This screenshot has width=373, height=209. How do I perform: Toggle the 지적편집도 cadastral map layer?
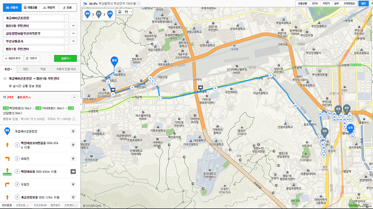(349, 3)
